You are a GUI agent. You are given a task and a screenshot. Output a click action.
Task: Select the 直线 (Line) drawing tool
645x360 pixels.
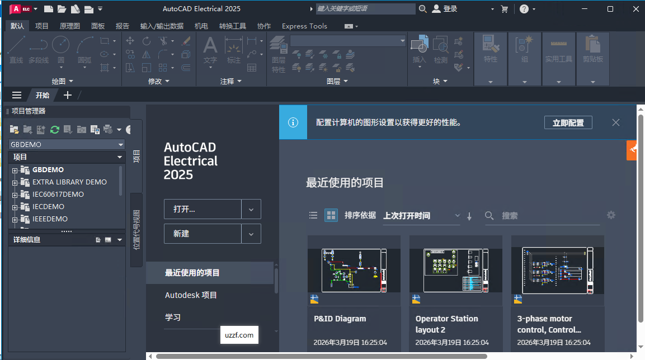16,48
